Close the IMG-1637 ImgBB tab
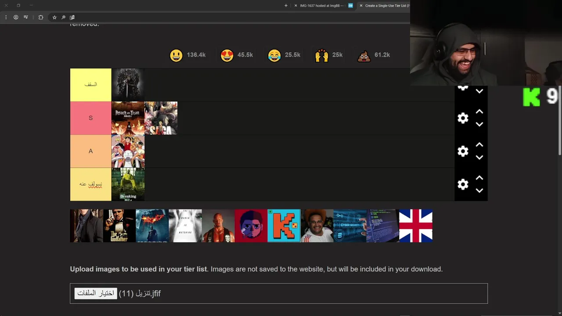 295,6
